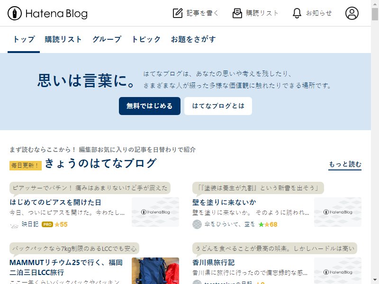Click the vertical scrollbar thumb

(x=375, y=14)
